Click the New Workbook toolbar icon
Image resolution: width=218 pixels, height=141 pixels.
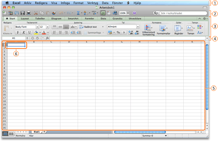point(4,13)
